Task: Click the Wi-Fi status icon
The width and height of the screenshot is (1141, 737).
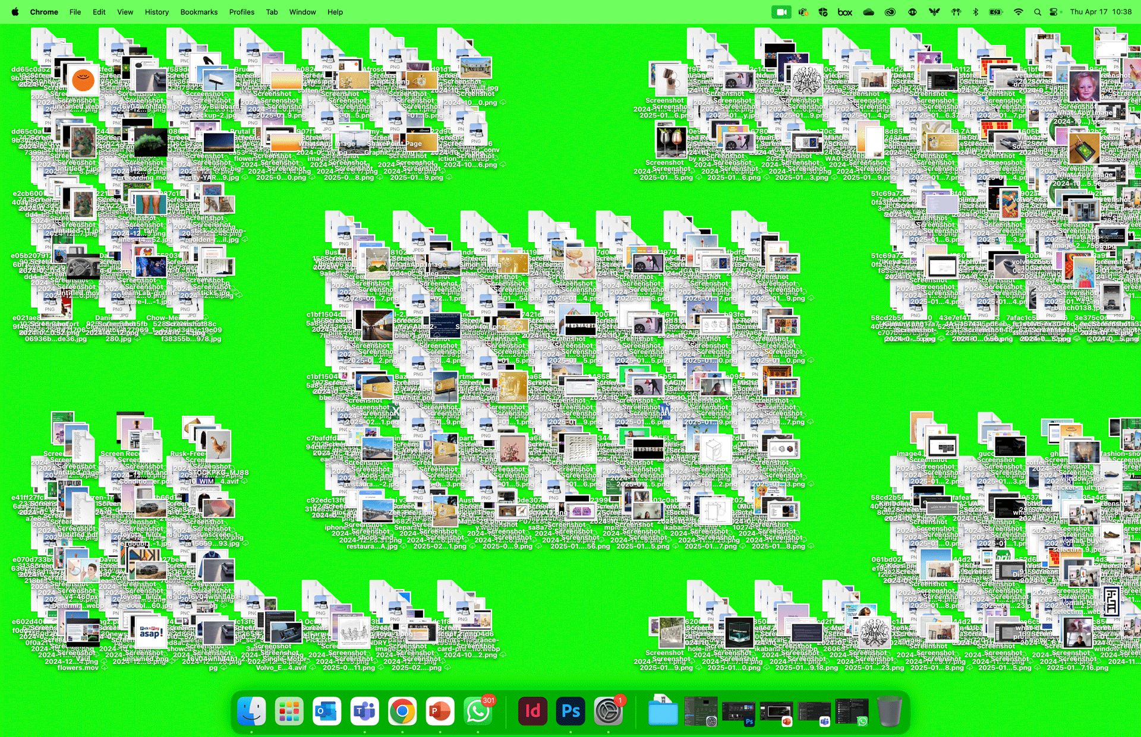Action: [x=1018, y=12]
